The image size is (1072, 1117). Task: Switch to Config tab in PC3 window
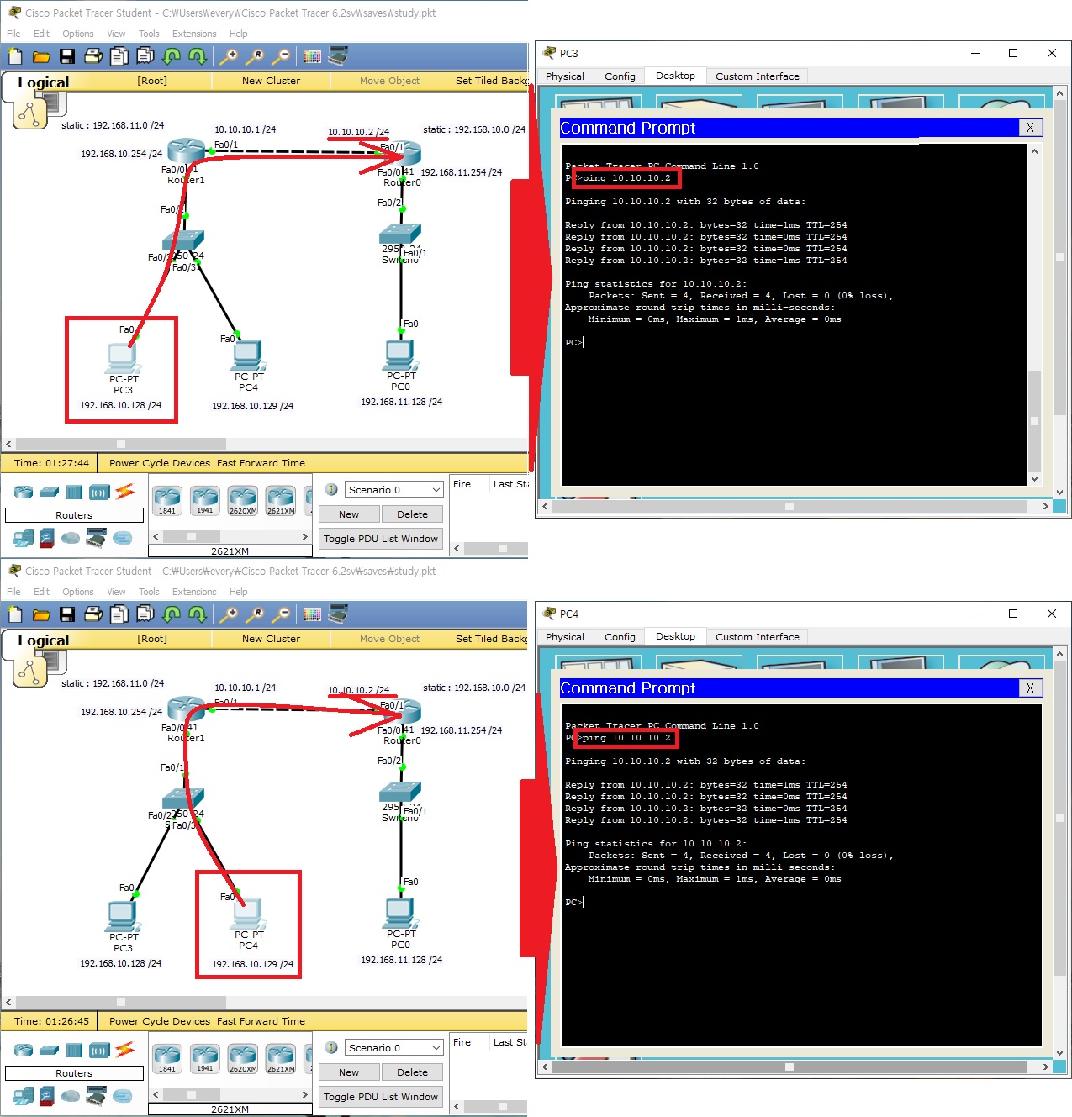click(x=620, y=76)
